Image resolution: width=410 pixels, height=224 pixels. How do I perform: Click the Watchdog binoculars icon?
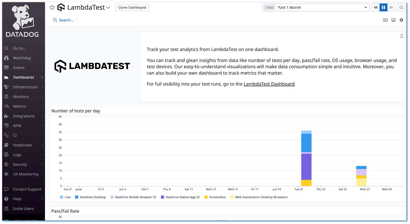pyautogui.click(x=6, y=58)
